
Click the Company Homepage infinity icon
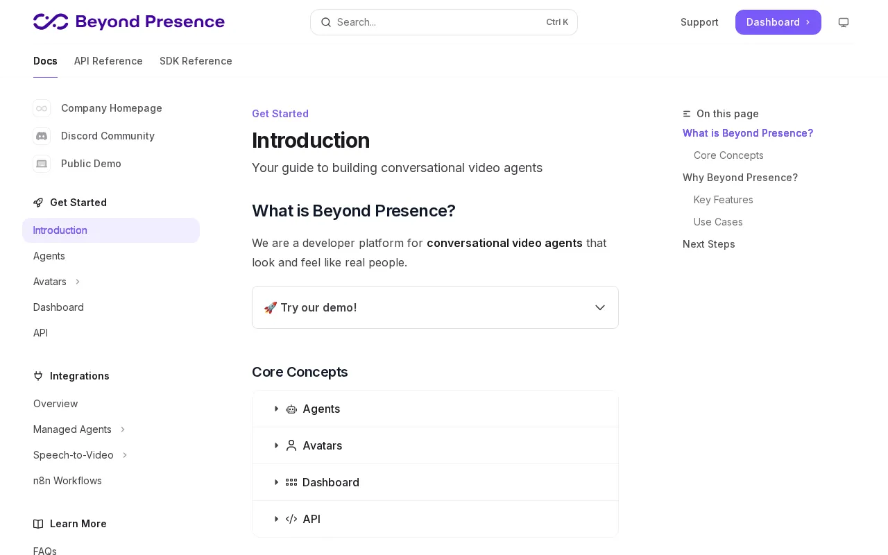pyautogui.click(x=42, y=108)
